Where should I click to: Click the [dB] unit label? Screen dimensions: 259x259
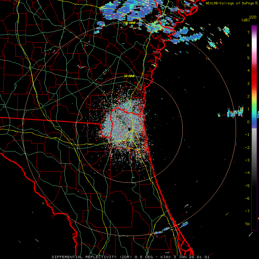pyautogui.click(x=245, y=20)
